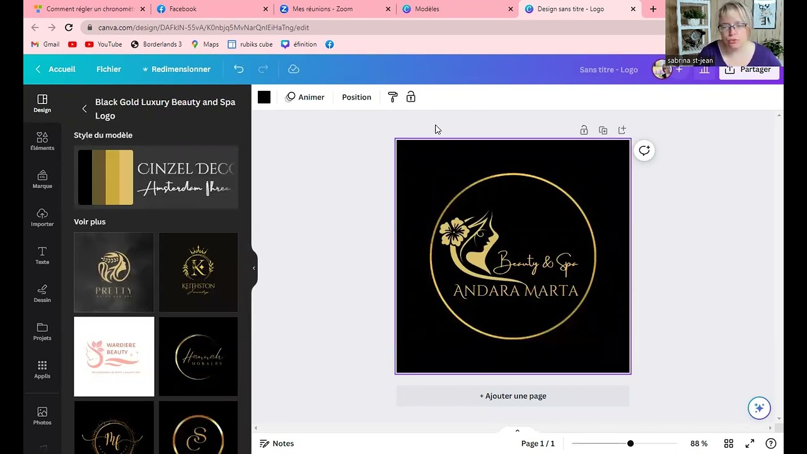The width and height of the screenshot is (807, 454).
Task: Click the Animer button
Action: 305,97
